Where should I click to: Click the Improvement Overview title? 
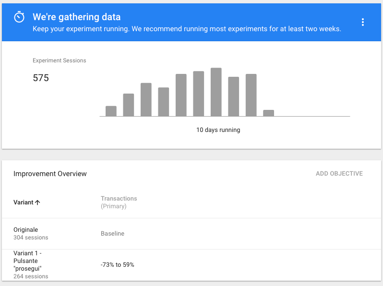50,174
